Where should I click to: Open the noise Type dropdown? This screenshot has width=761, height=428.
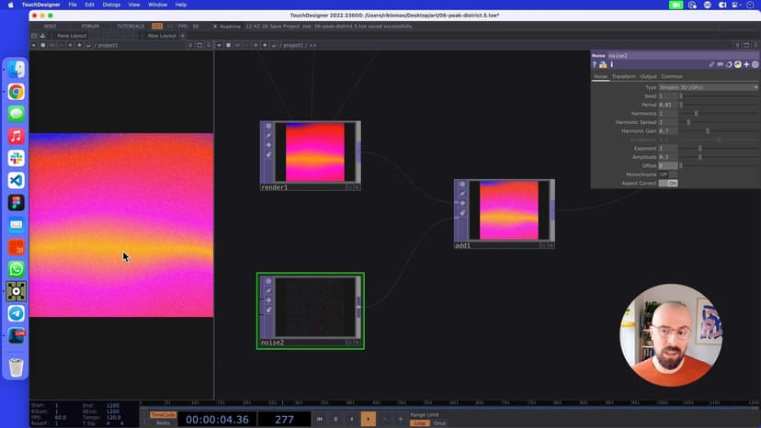click(709, 87)
